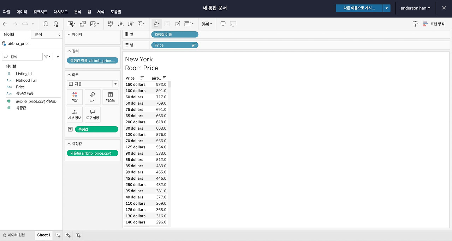The width and height of the screenshot is (452, 241).
Task: Click the airbnb_price data source
Action: (x=18, y=44)
